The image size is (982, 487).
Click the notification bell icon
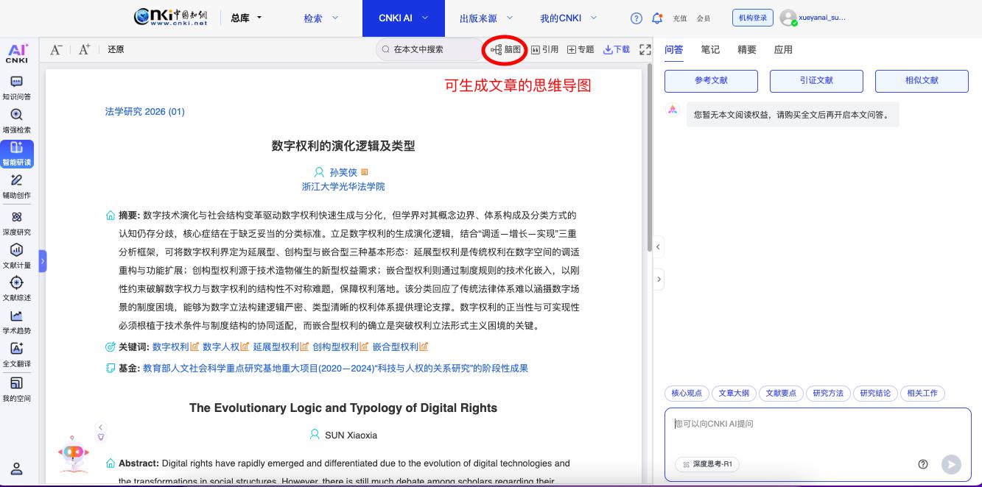(x=657, y=18)
